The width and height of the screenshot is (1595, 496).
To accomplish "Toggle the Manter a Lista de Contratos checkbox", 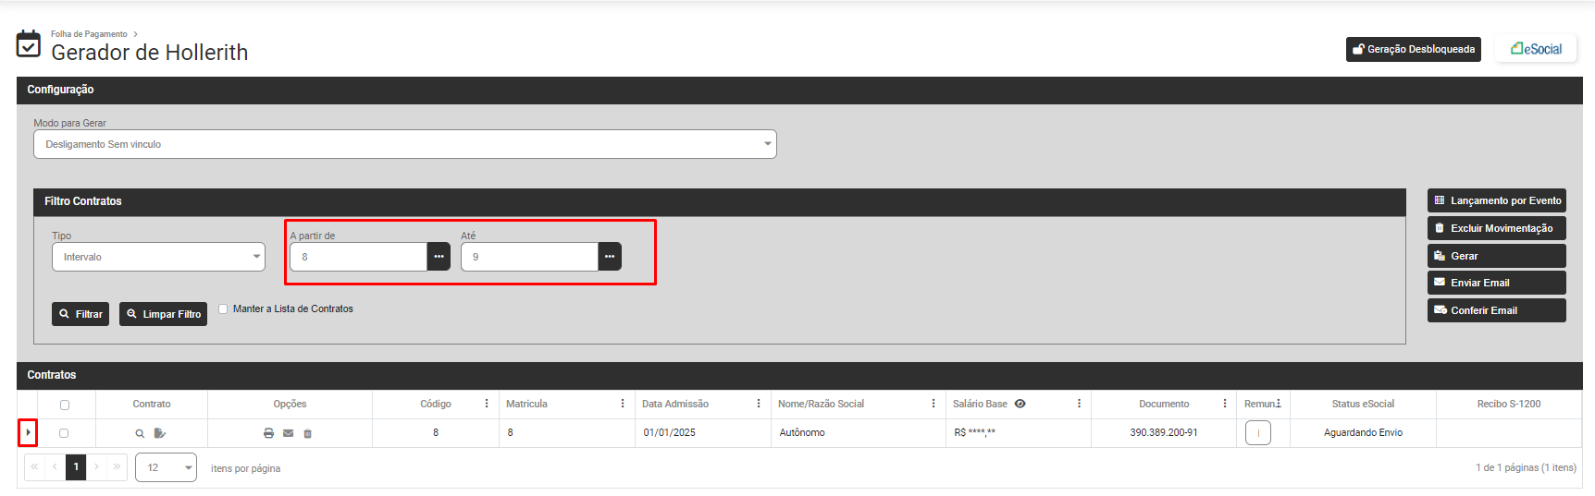I will click(x=223, y=308).
